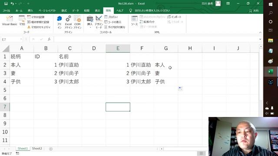
Task: Open File Explorer from the taskbar
Action: pos(271,40)
